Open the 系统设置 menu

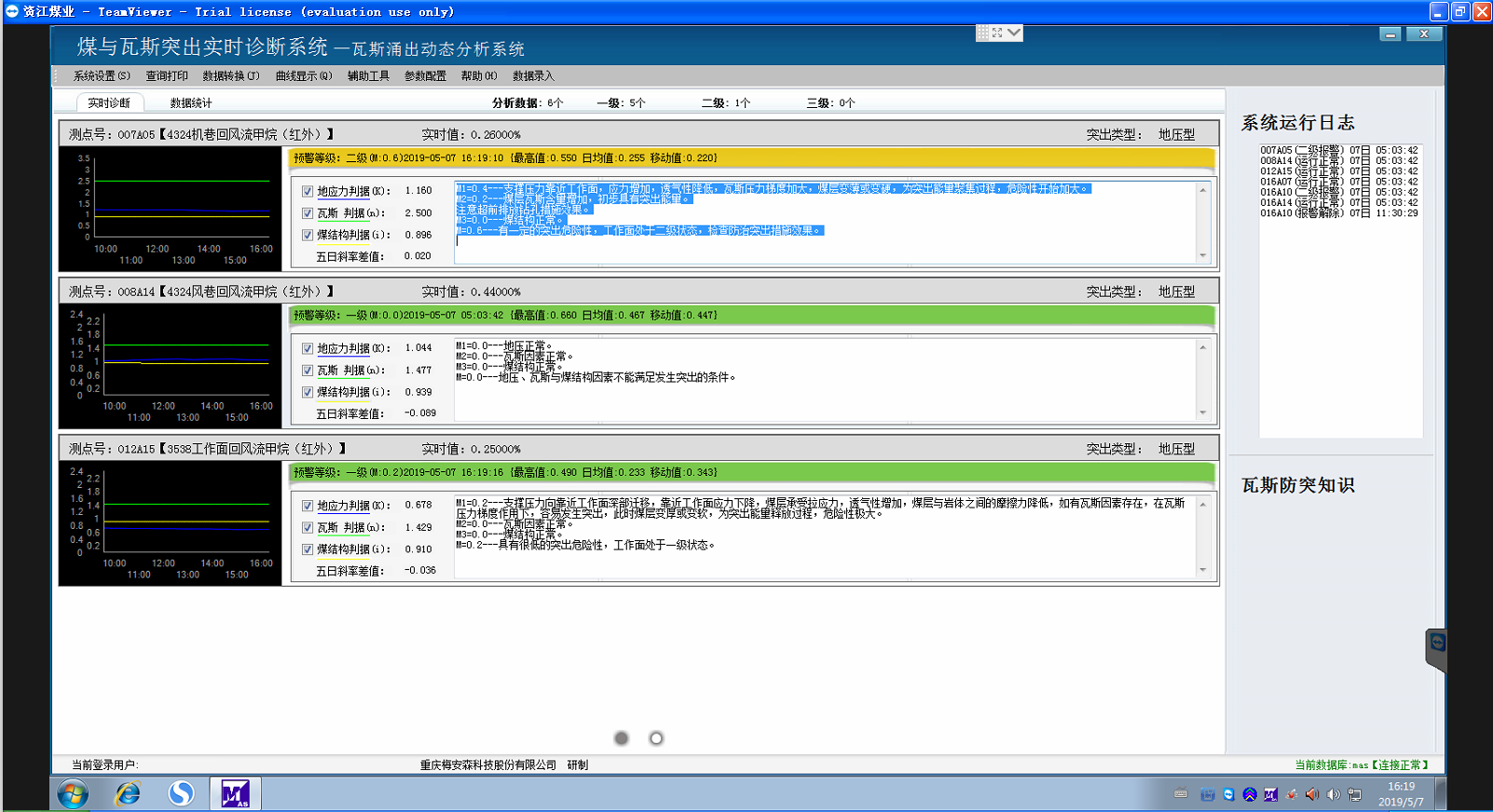(102, 76)
